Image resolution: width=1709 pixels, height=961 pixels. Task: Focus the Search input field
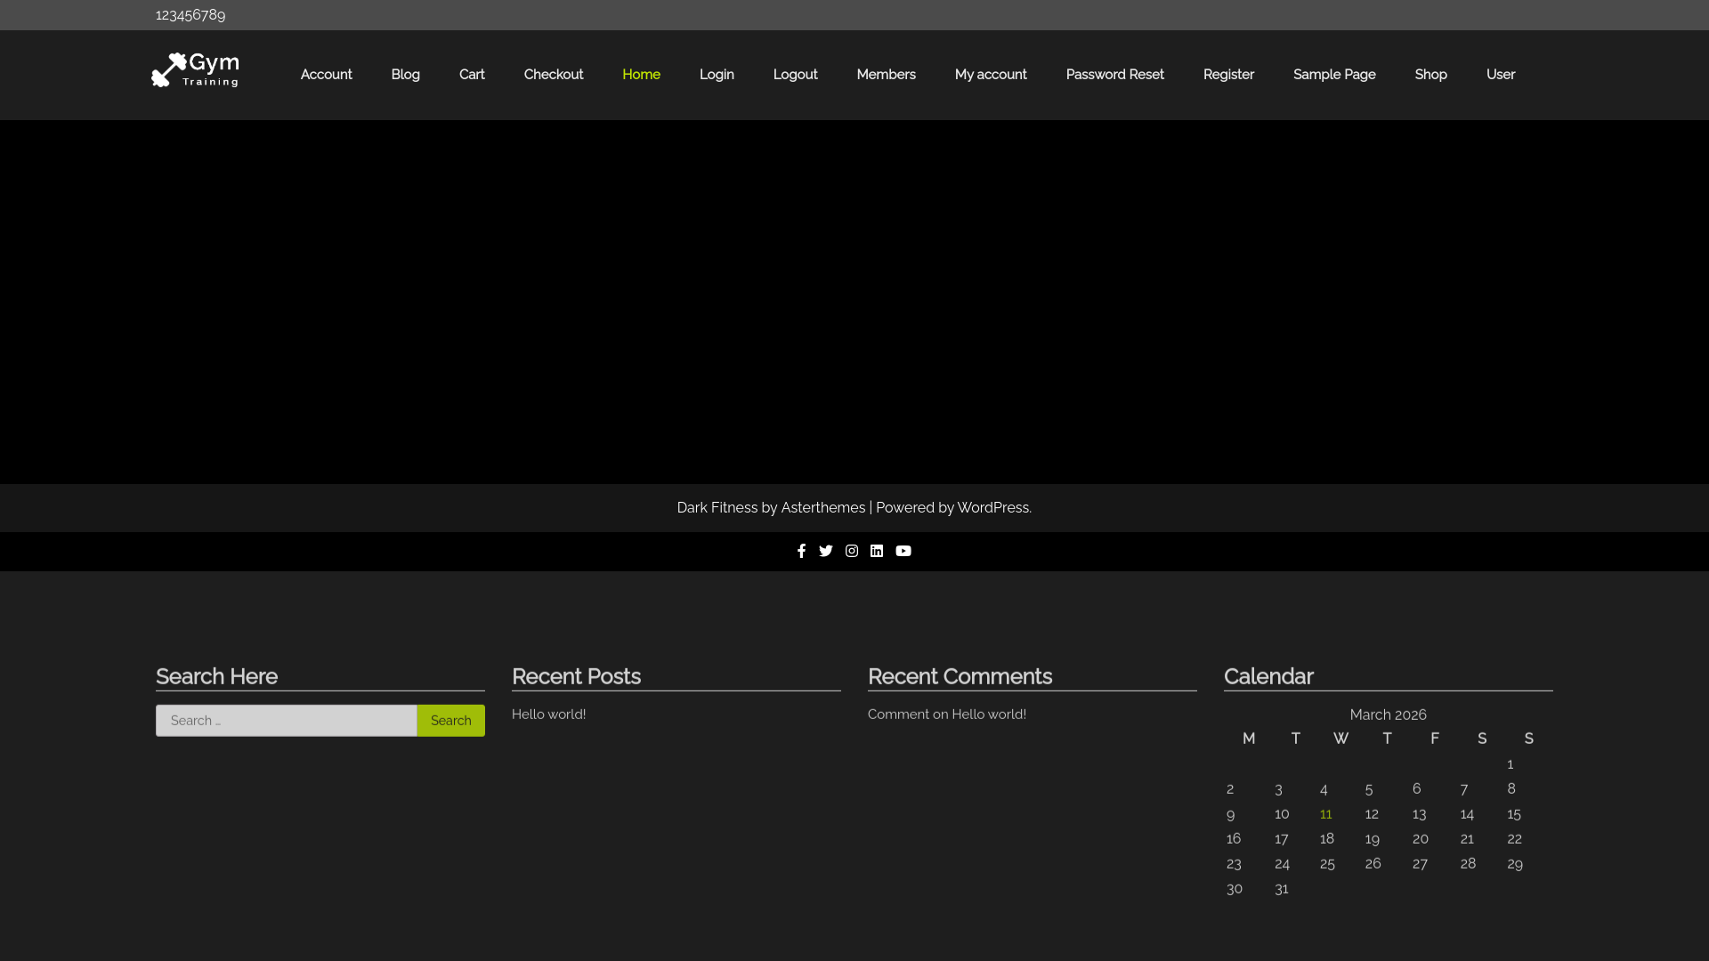pyautogui.click(x=287, y=721)
